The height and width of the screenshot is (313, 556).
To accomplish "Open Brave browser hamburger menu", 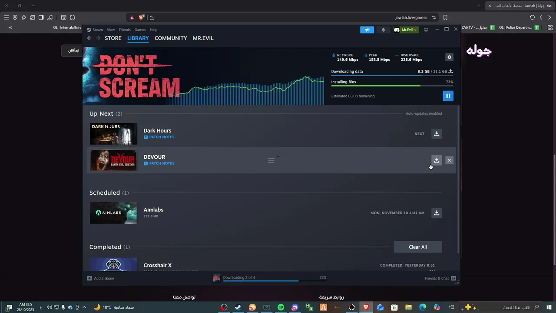I will point(6,17).
